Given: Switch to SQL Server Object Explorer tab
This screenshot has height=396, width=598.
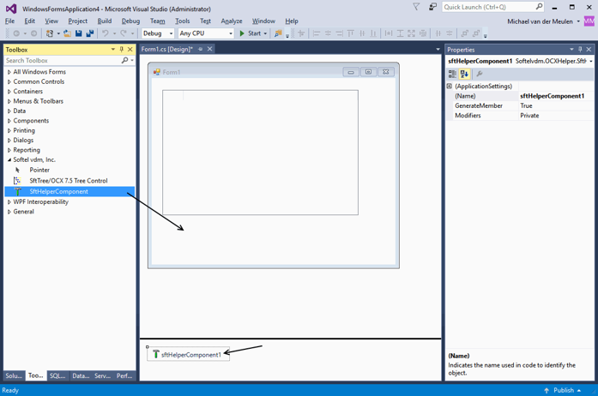Looking at the screenshot, I should click(x=57, y=375).
